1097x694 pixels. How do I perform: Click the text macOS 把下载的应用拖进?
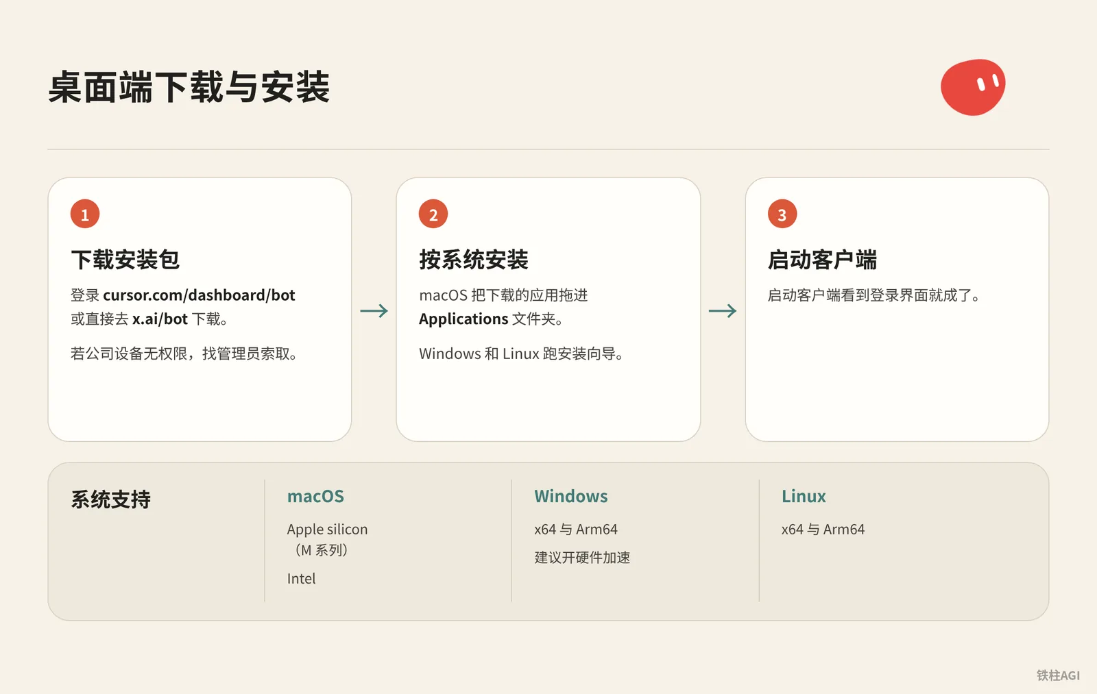503,295
